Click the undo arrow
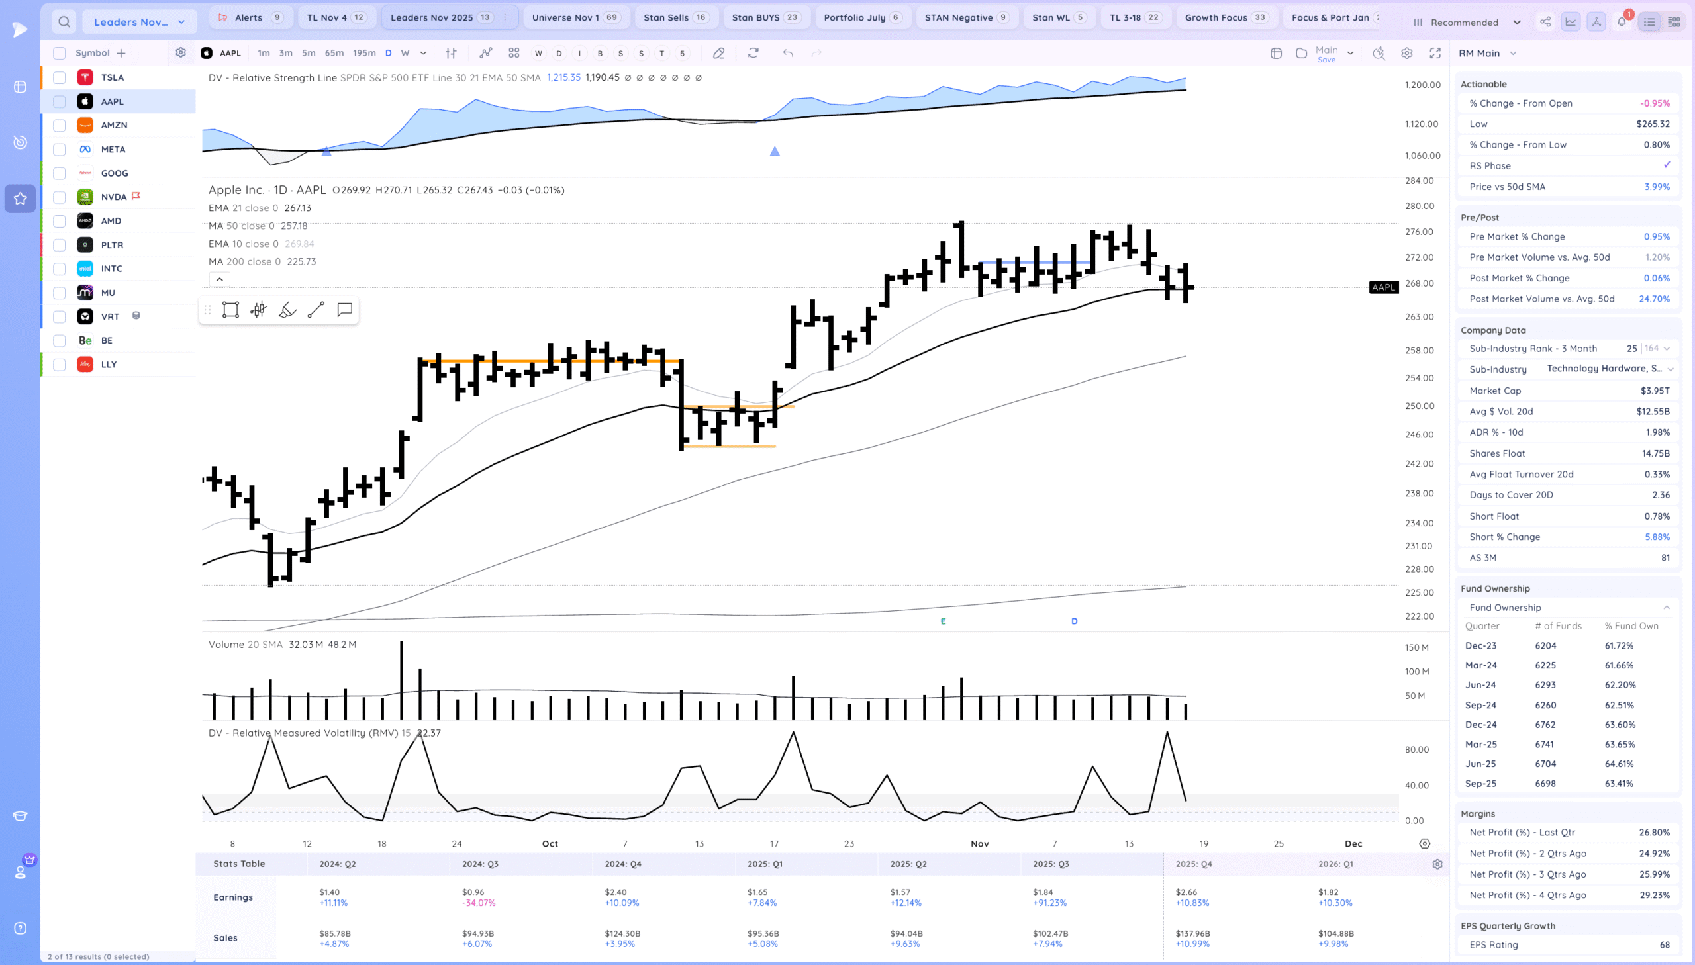Viewport: 1695px width, 965px height. pyautogui.click(x=787, y=53)
